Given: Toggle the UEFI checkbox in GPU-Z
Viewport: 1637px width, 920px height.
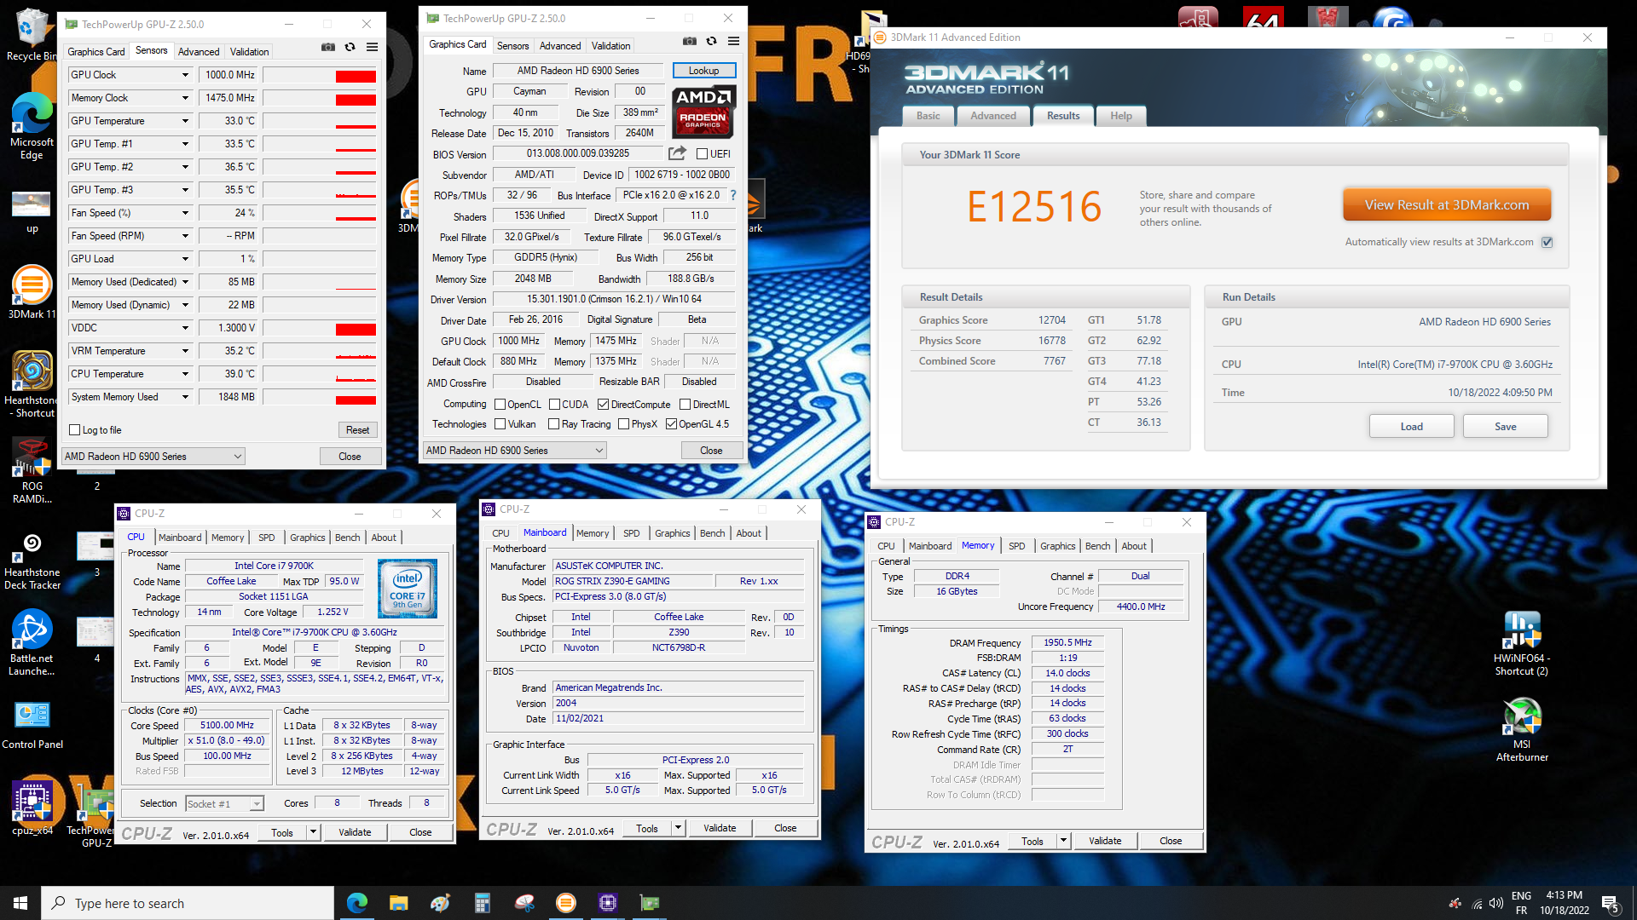Looking at the screenshot, I should coord(702,154).
